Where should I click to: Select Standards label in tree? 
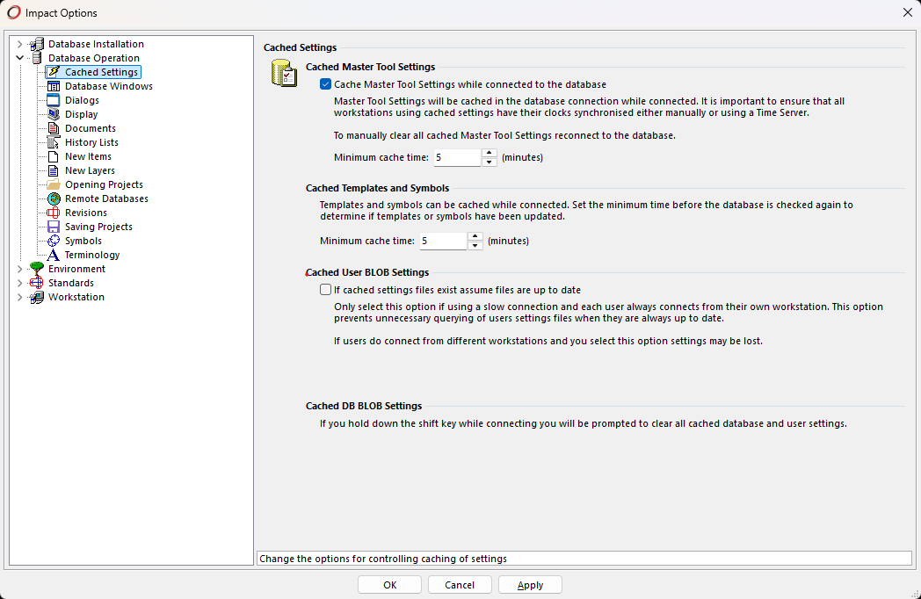(71, 283)
